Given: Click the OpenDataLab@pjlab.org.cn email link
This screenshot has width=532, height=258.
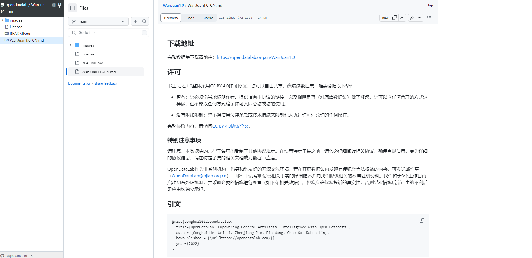Looking at the screenshot, I should (x=199, y=176).
